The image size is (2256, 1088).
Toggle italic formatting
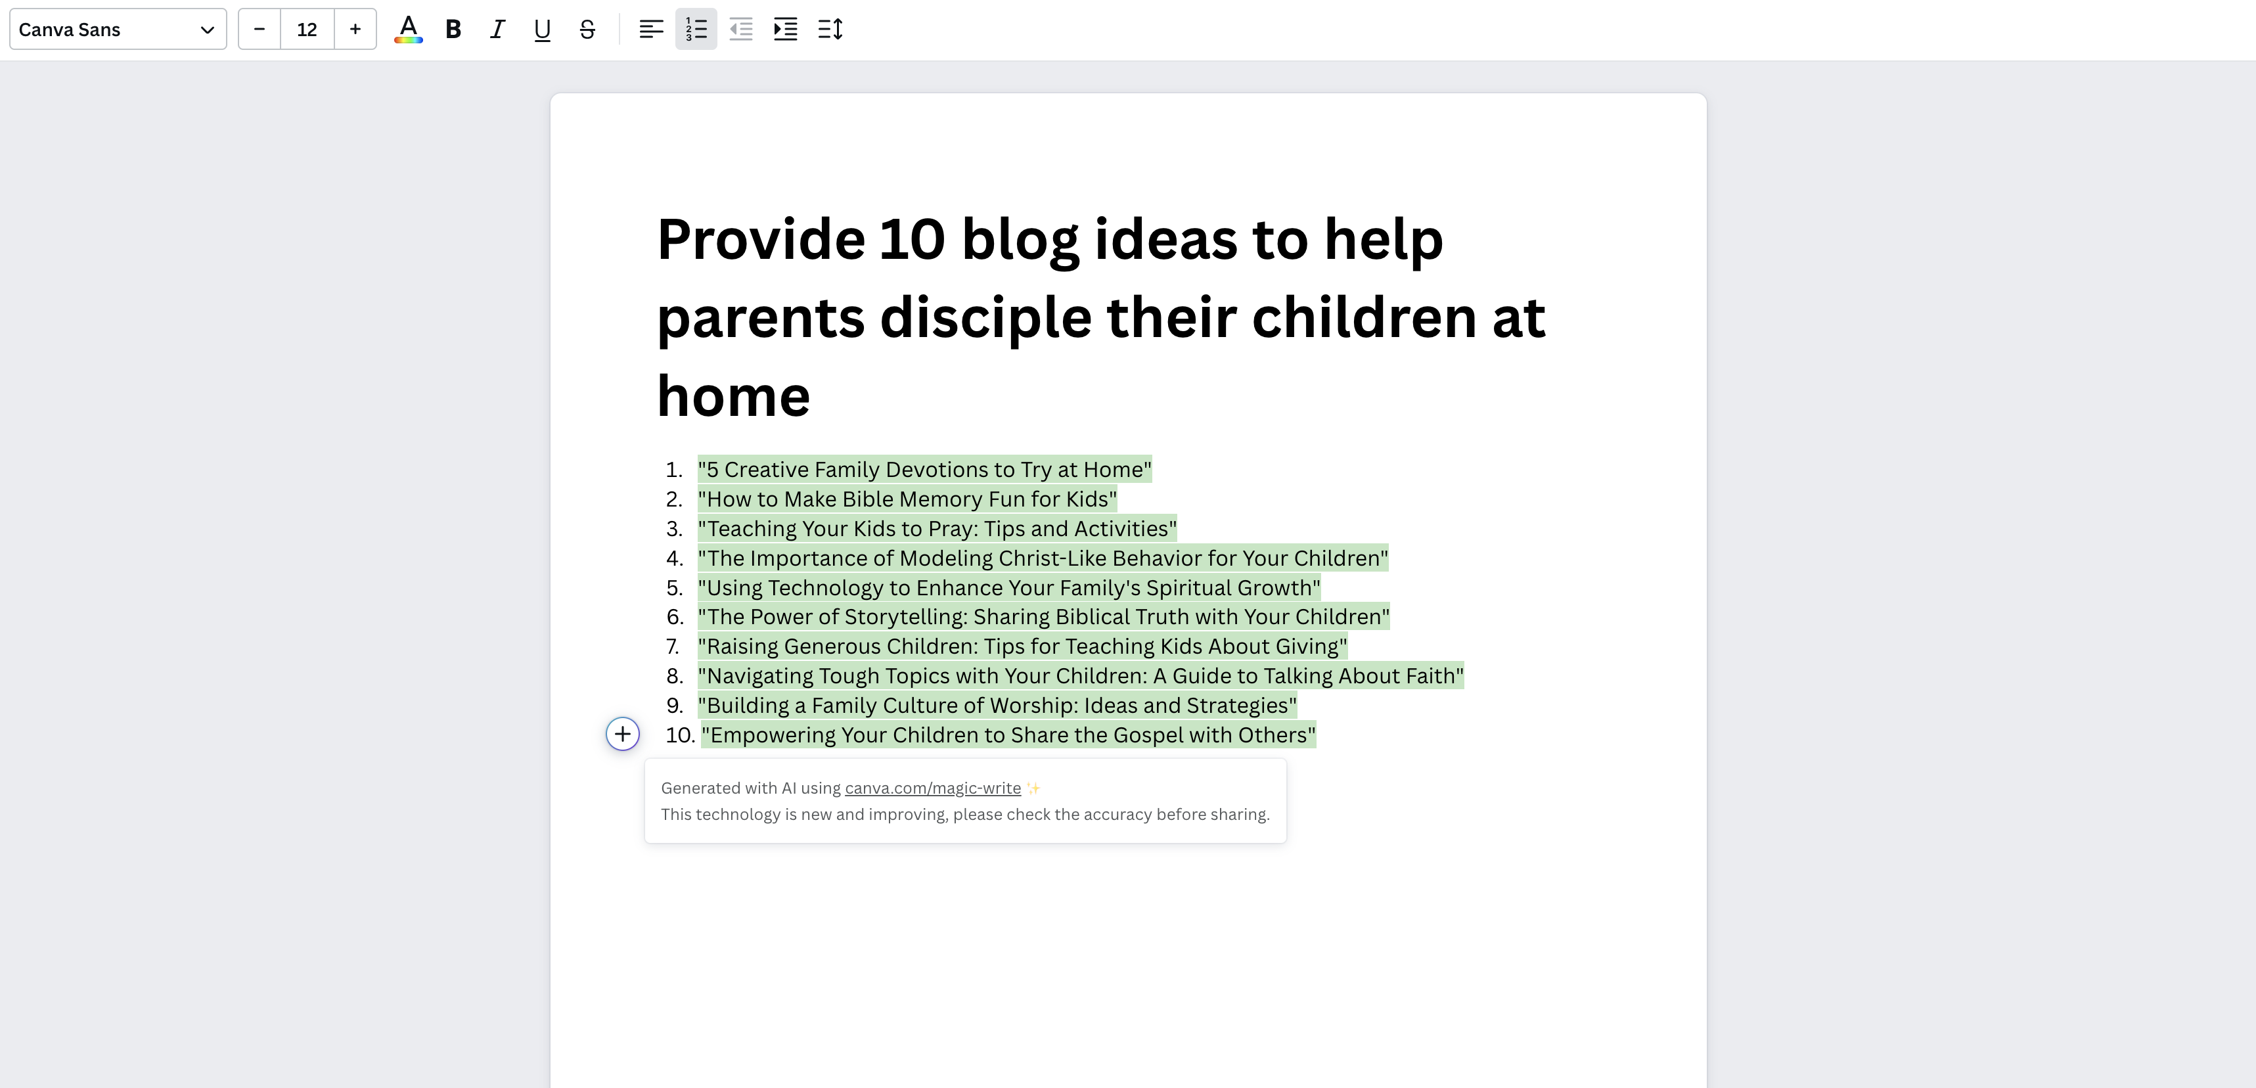click(497, 29)
